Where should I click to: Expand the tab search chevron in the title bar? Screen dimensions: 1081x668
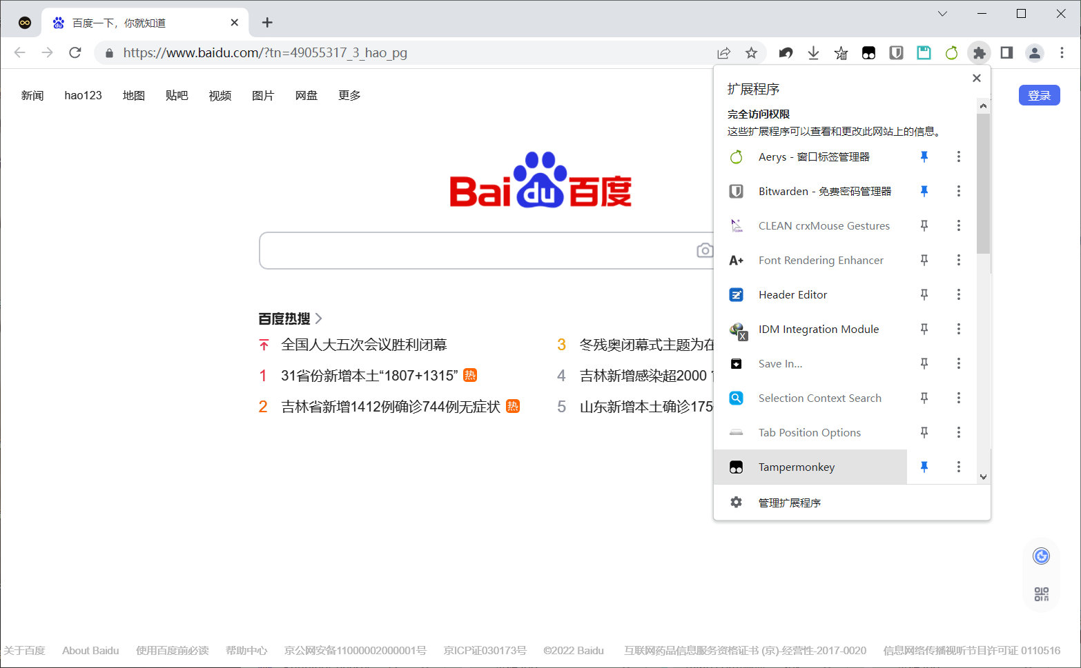[942, 14]
